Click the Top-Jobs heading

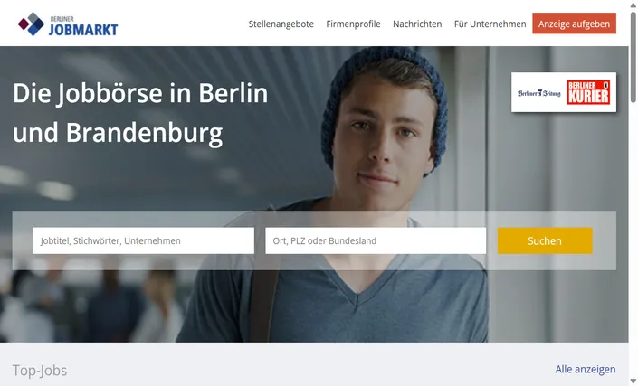(40, 370)
